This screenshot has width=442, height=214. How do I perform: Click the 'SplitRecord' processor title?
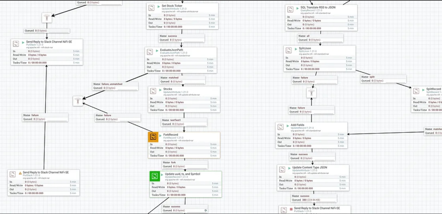[x=434, y=89]
